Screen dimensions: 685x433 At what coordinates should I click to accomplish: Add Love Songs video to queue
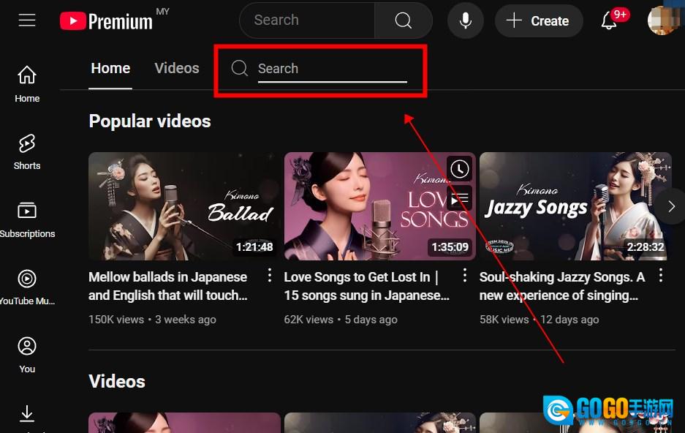[459, 199]
